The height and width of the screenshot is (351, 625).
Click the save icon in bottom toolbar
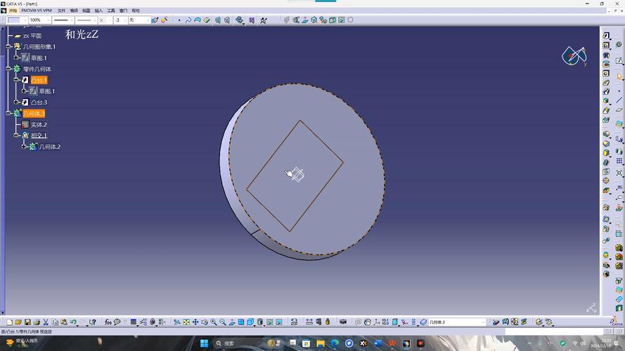[27, 322]
